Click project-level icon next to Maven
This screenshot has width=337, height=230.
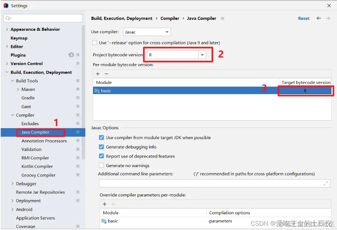[x=78, y=89]
